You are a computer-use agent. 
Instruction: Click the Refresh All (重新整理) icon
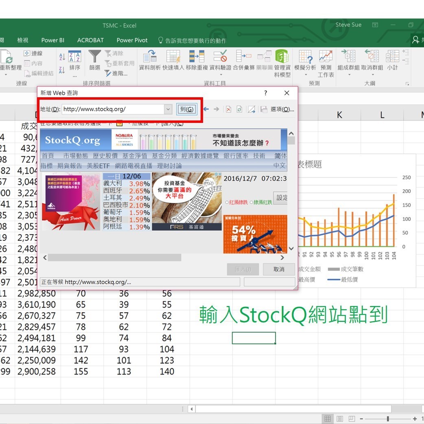(x=8, y=57)
